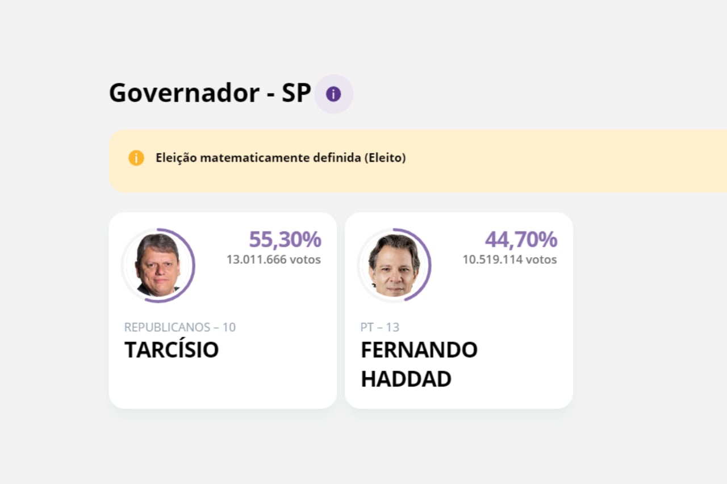Click the 44,70% percentage figure
This screenshot has height=484, width=727.
(x=521, y=240)
